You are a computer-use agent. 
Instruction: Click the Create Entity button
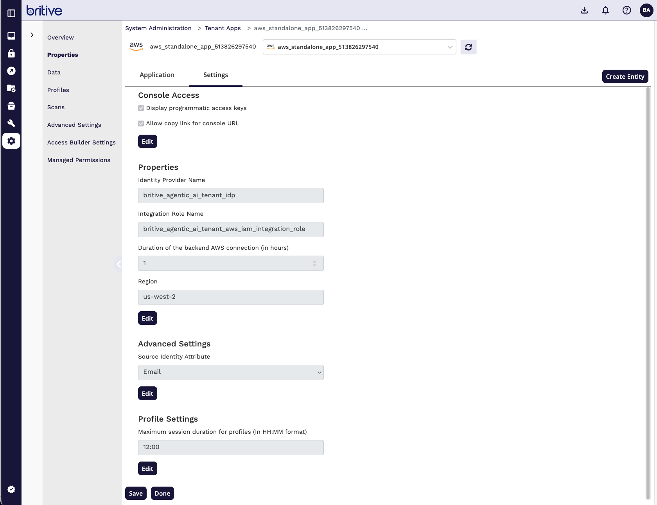pyautogui.click(x=625, y=77)
